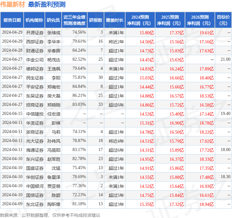Select the 国信证券 institution cell
232x218 pixels.
[x=35, y=195]
